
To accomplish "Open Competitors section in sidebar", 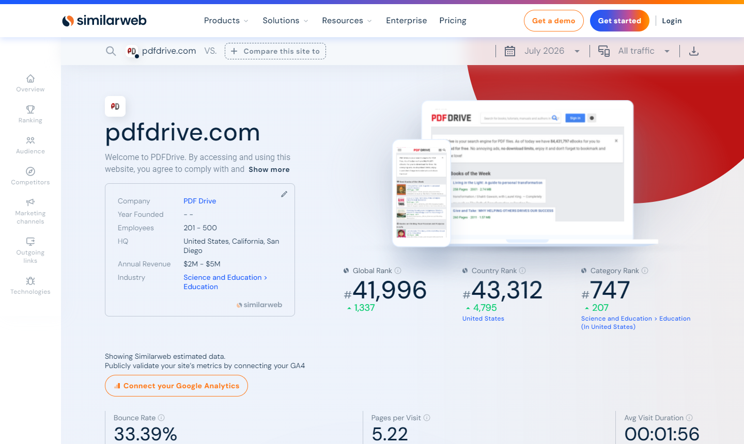I will point(30,176).
